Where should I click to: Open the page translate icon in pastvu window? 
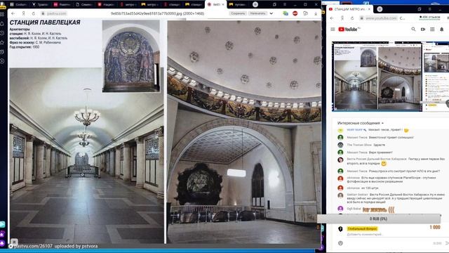pyautogui.click(x=286, y=13)
